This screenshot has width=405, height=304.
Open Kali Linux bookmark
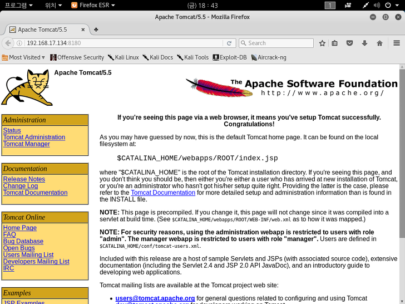click(x=123, y=57)
